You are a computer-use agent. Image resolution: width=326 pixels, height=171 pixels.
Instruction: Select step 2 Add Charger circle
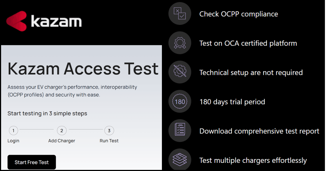pyautogui.click(x=62, y=131)
